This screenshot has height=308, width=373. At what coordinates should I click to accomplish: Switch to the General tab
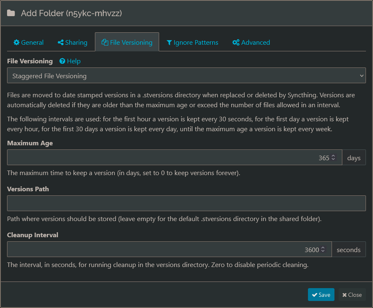click(29, 43)
